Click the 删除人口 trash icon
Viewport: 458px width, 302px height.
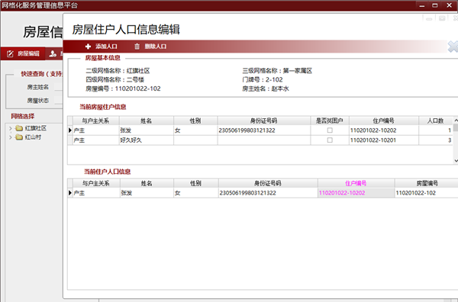(x=137, y=47)
